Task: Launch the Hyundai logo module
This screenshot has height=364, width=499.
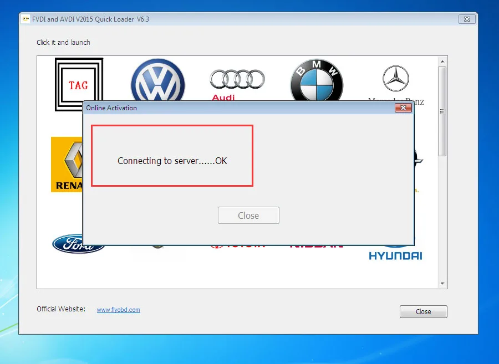Action: coord(395,253)
